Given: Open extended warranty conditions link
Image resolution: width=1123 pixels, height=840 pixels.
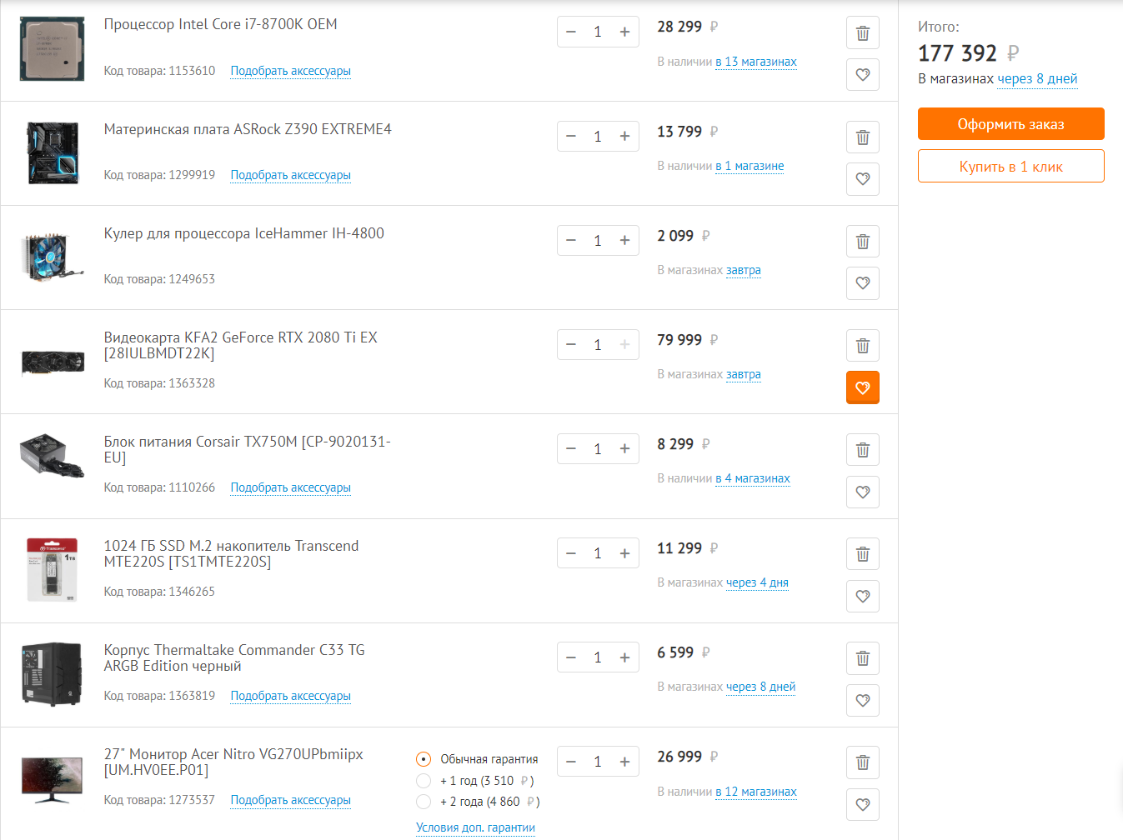Looking at the screenshot, I should pyautogui.click(x=475, y=827).
